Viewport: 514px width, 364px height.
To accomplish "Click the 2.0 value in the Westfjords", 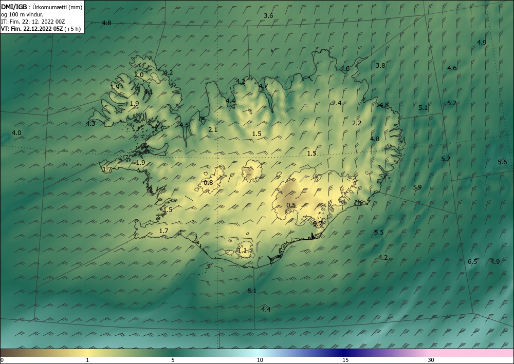I will [x=139, y=74].
